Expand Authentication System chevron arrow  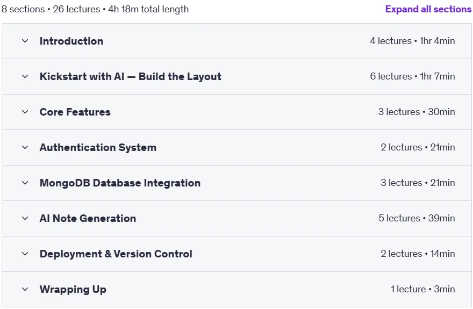pos(25,147)
